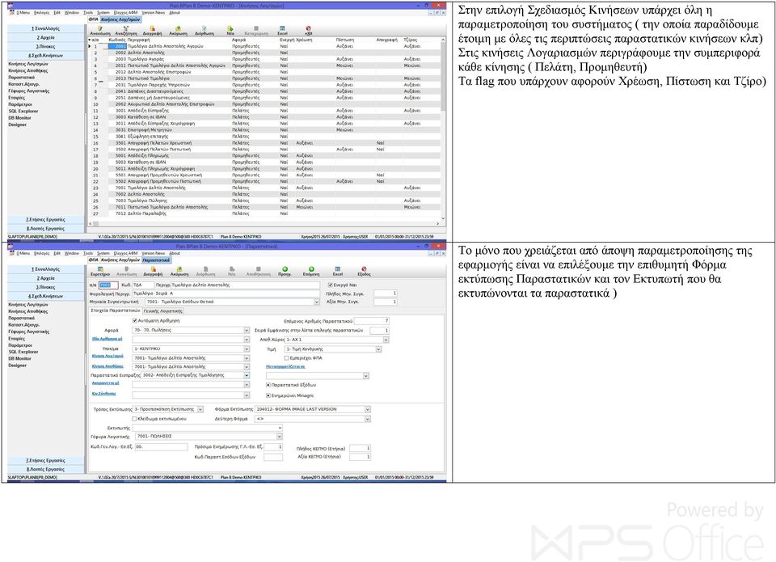776x562 pixels.
Task: Open 2.Αρχεία section in bottom window sidebar
Action: tap(46, 278)
